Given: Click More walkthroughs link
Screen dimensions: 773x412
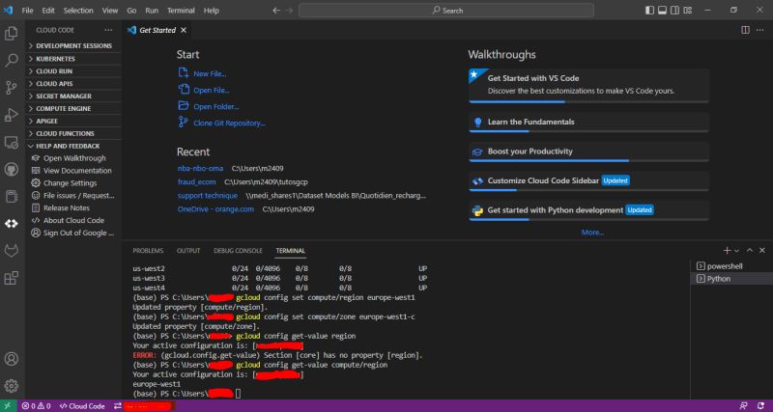Looking at the screenshot, I should pos(592,233).
